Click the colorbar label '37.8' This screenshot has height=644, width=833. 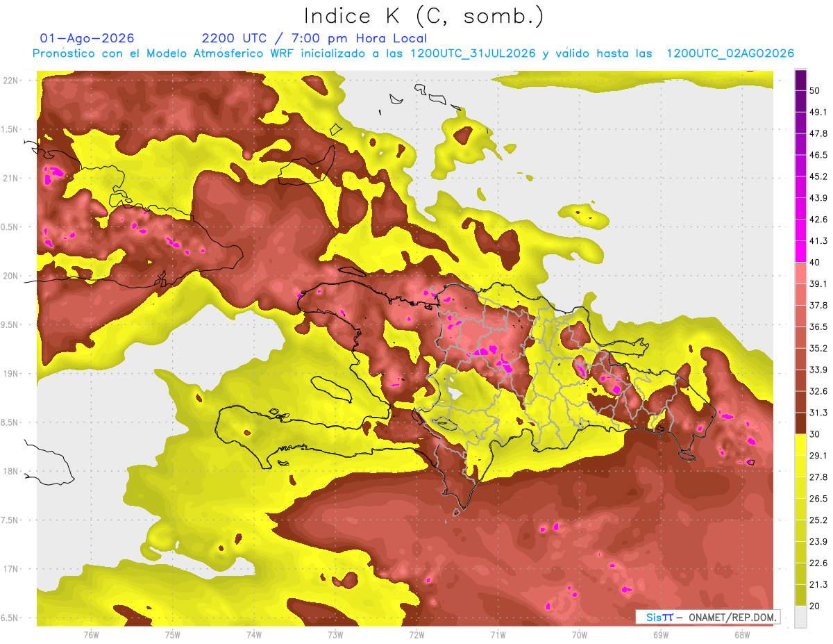[x=819, y=305]
